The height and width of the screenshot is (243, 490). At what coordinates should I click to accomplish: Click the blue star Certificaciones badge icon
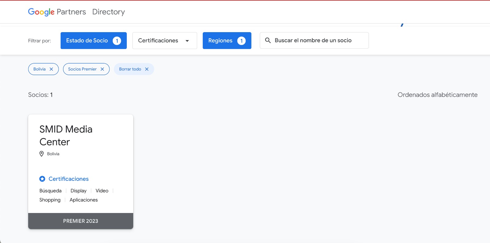[x=42, y=179]
